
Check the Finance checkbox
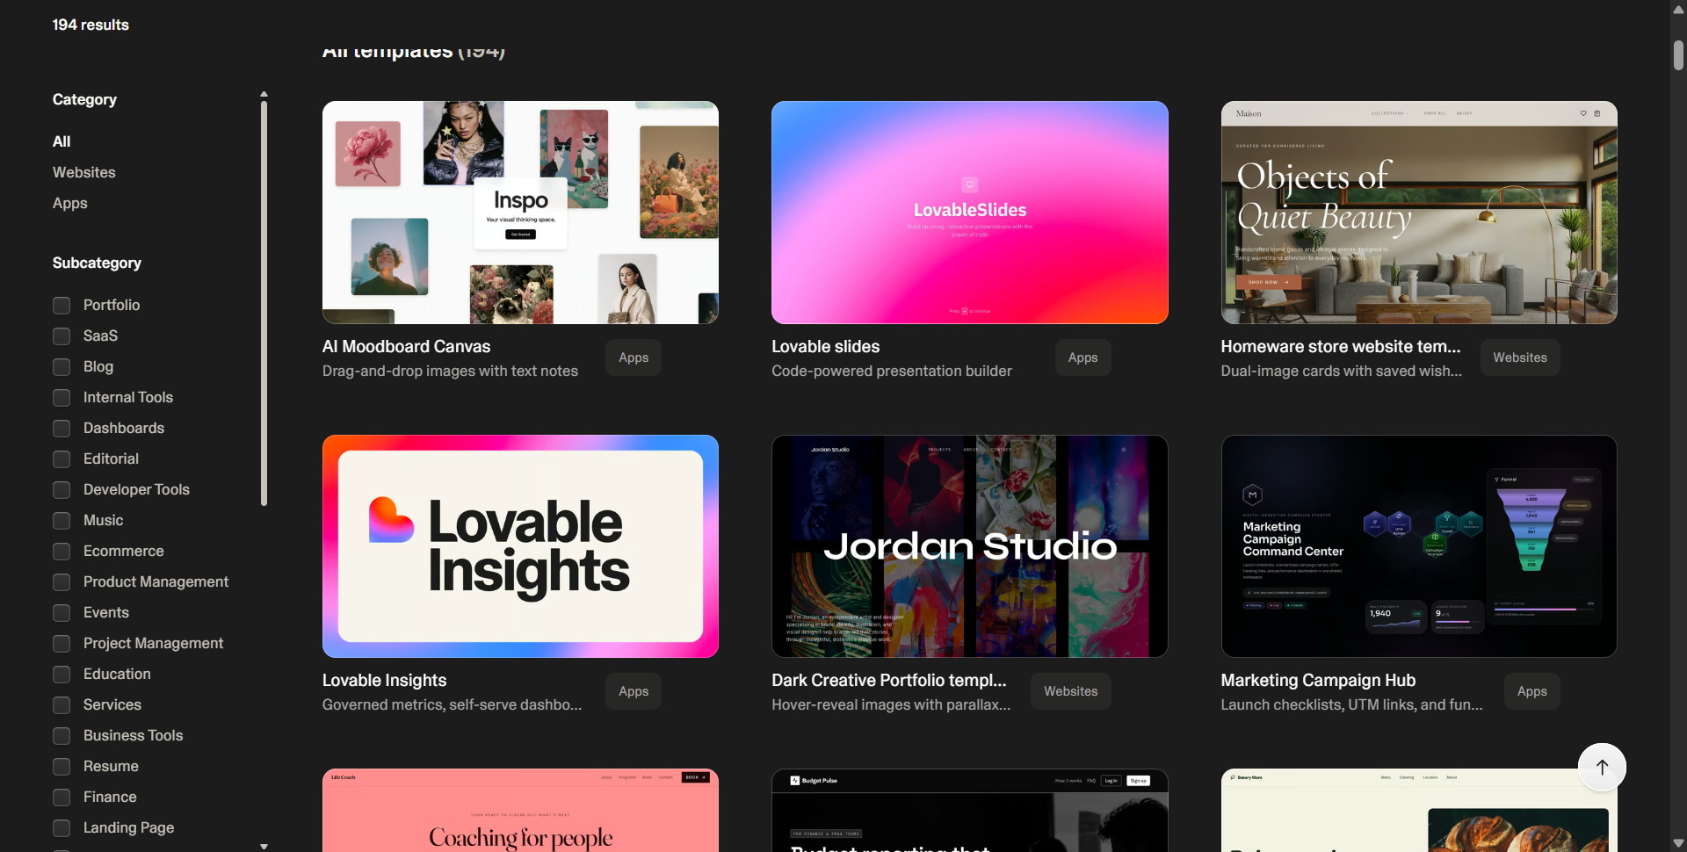click(62, 798)
